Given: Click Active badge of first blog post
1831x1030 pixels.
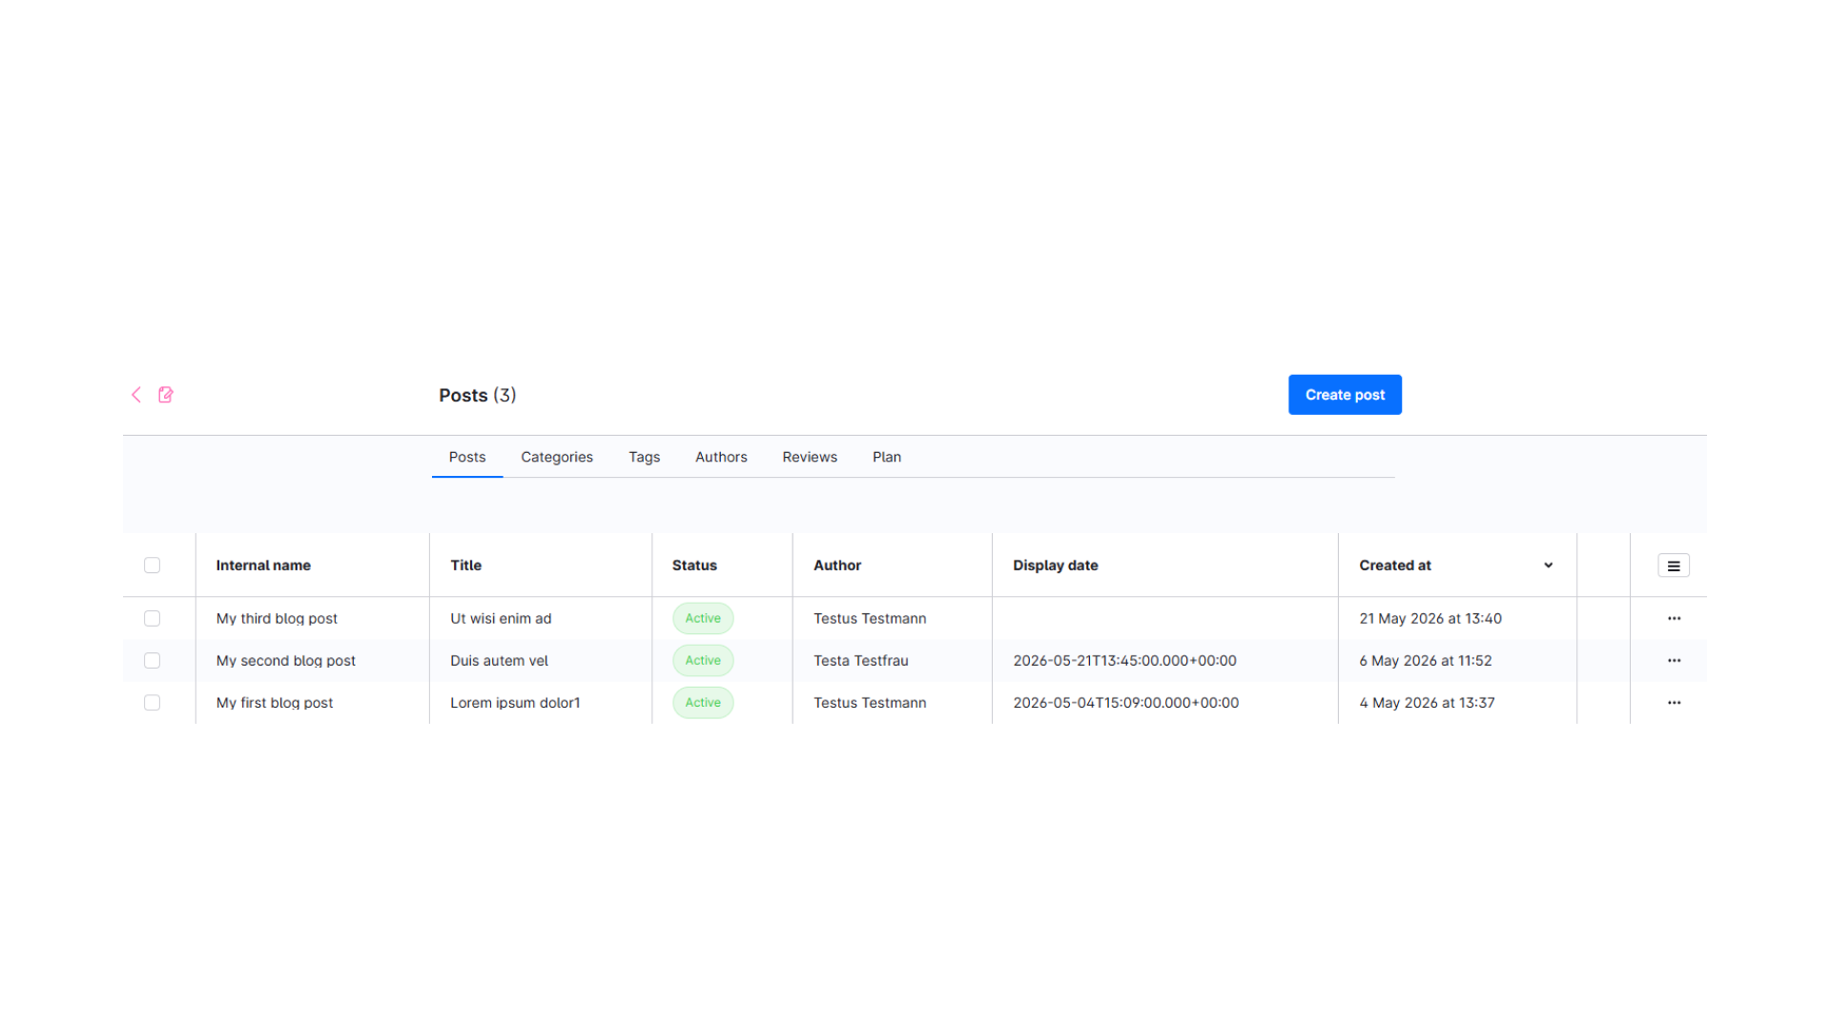Looking at the screenshot, I should pos(703,703).
